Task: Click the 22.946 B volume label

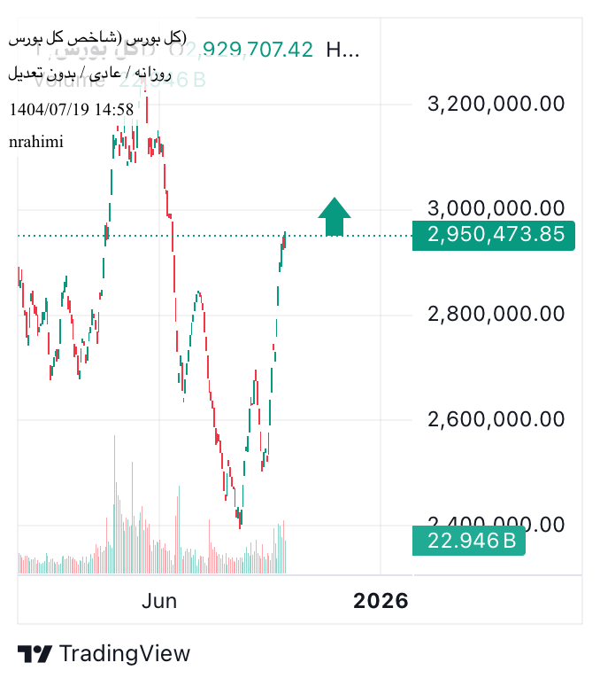Action: click(x=471, y=540)
